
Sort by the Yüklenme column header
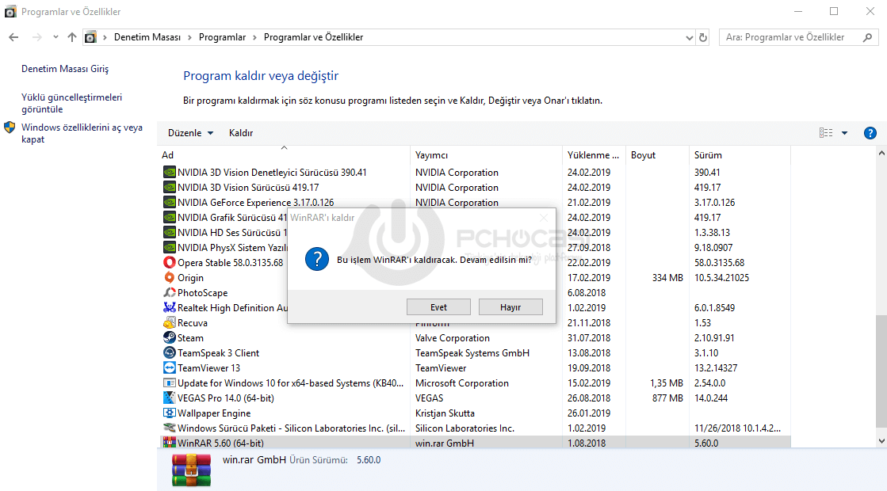pyautogui.click(x=594, y=154)
